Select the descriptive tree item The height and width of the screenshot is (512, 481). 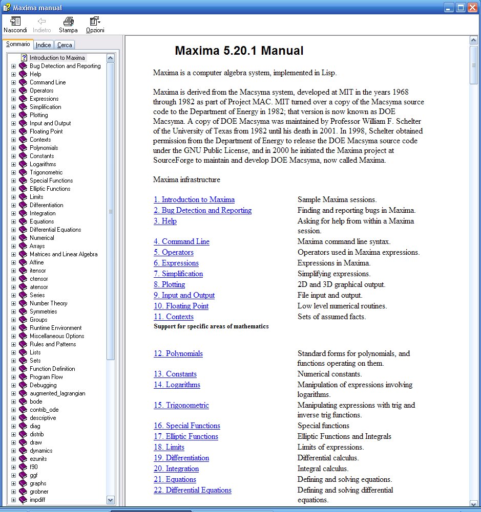click(43, 418)
